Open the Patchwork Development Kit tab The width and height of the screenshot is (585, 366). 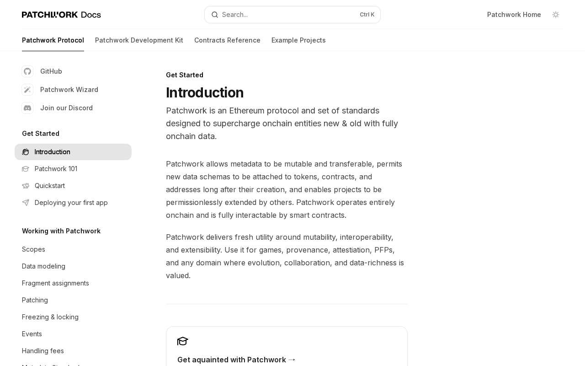click(x=139, y=40)
